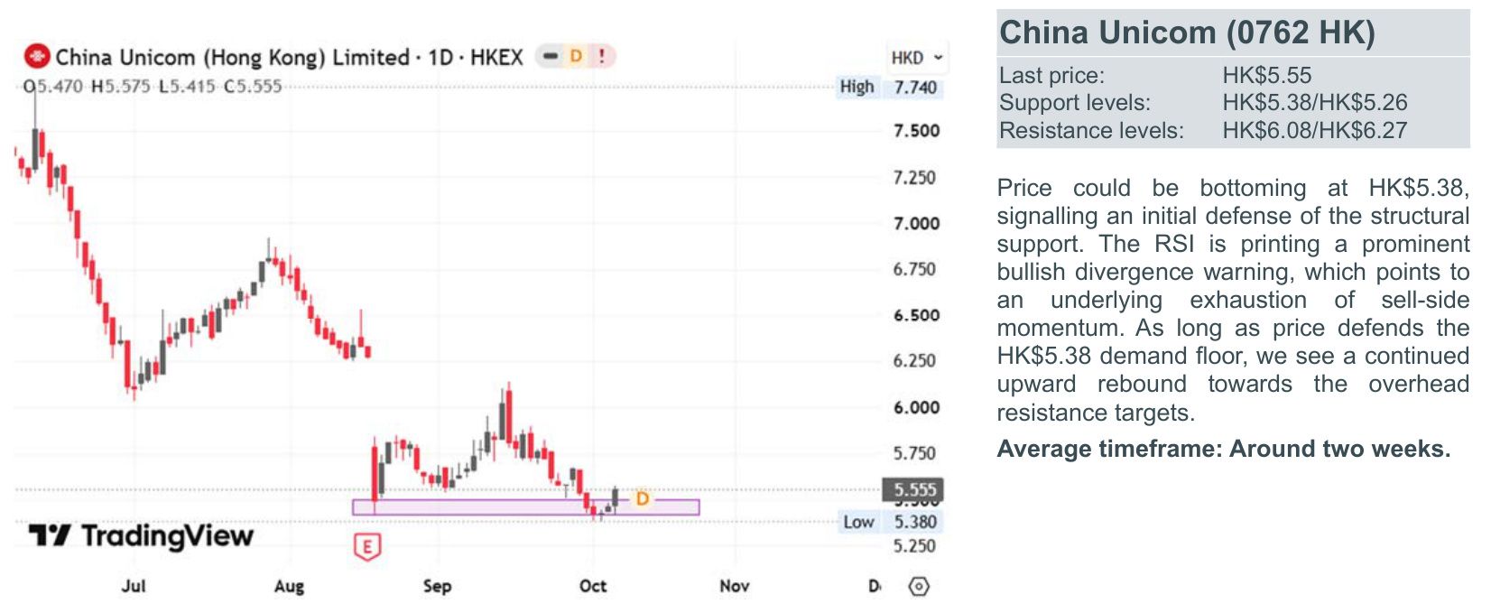This screenshot has height=613, width=1491.
Task: Click the open value O5.470
Action: click(52, 87)
